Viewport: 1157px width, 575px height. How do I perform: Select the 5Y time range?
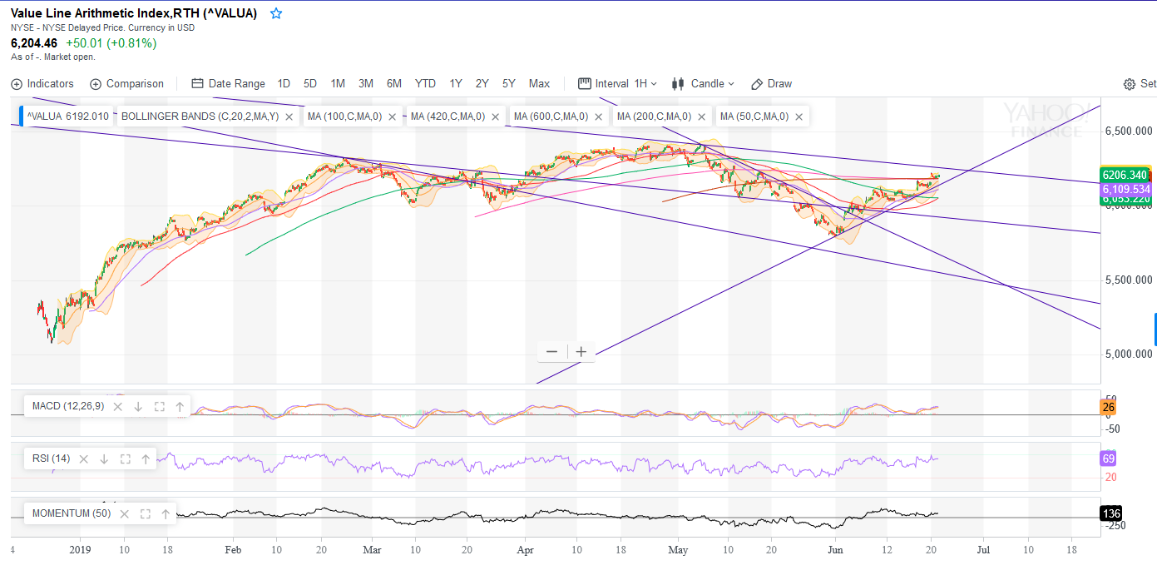click(509, 84)
